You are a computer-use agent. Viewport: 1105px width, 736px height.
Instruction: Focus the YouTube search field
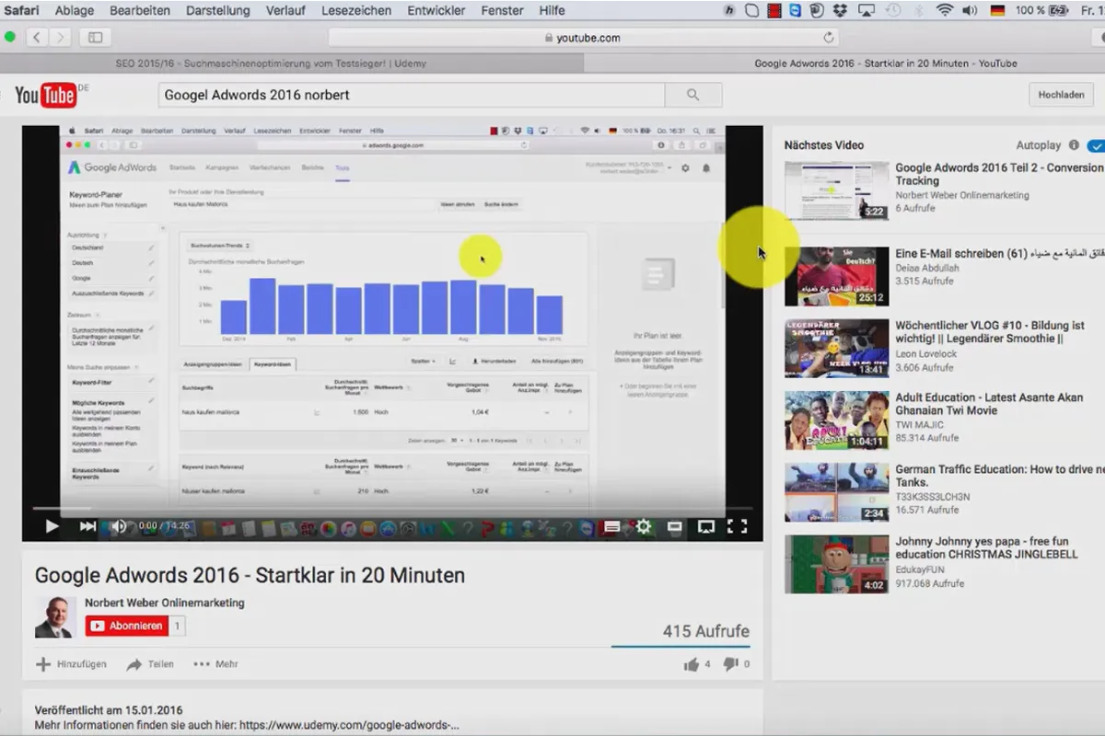(x=412, y=95)
